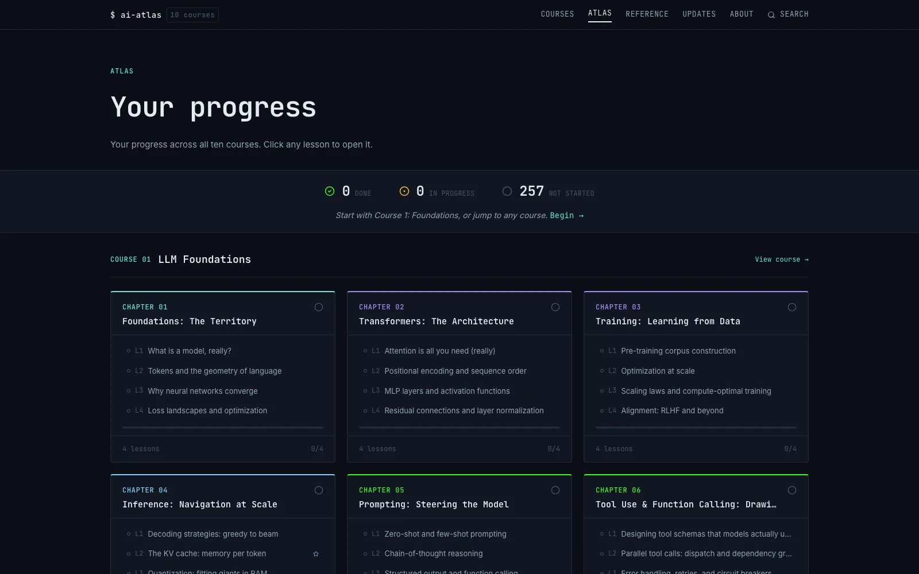Toggle Chapter 03 completion circle
The image size is (919, 574).
(x=792, y=307)
